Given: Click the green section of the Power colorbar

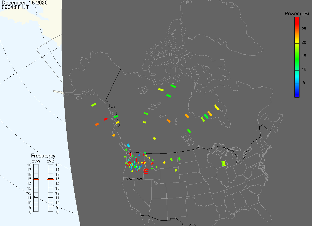Looking at the screenshot, I should [x=297, y=64].
